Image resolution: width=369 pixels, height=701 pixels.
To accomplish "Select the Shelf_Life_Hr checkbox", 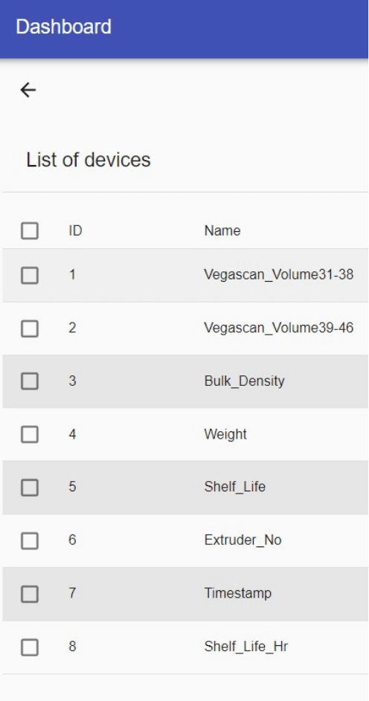I will (30, 647).
